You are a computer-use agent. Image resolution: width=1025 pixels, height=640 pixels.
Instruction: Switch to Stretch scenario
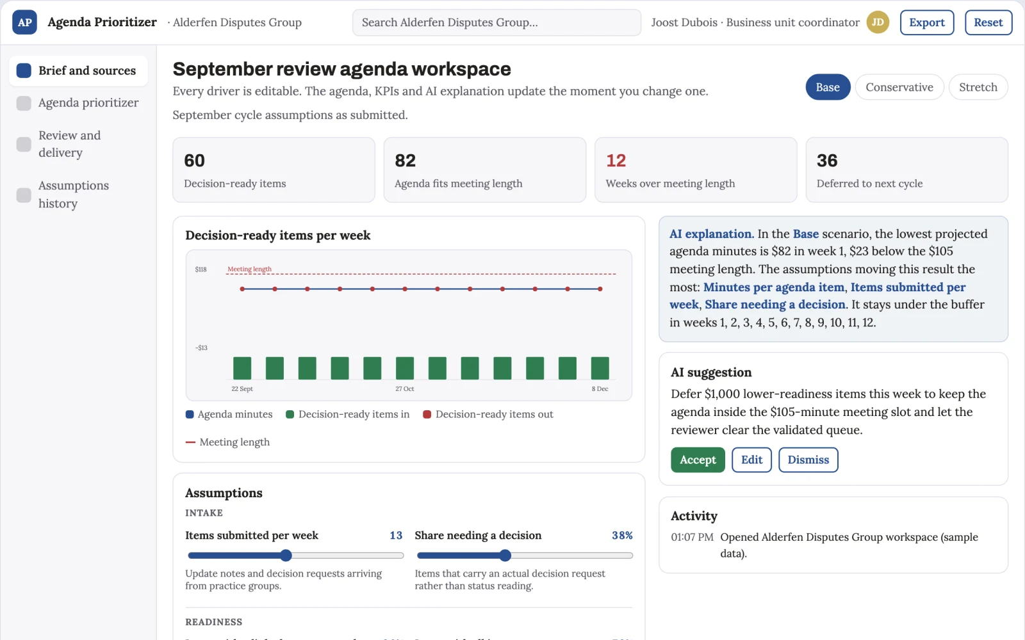[978, 87]
